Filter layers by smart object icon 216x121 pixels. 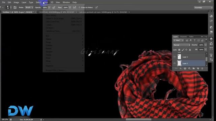pyautogui.click(x=202, y=40)
